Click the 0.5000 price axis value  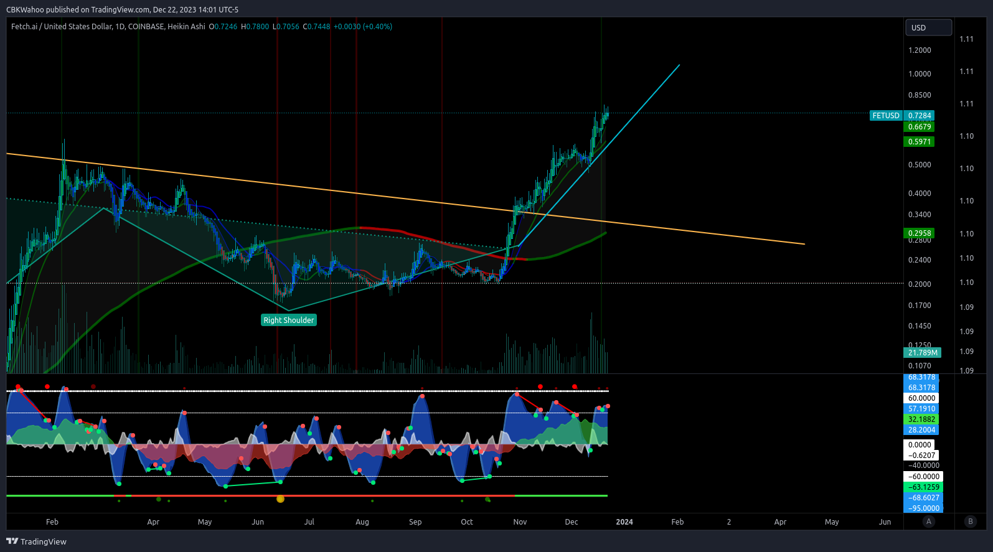(x=920, y=165)
